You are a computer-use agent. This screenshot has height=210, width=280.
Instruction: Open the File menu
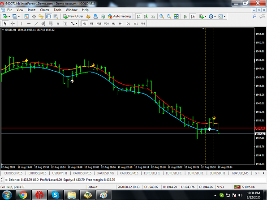tap(10, 10)
